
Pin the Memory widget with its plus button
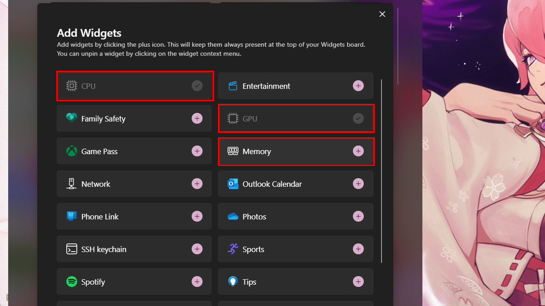[x=358, y=151]
